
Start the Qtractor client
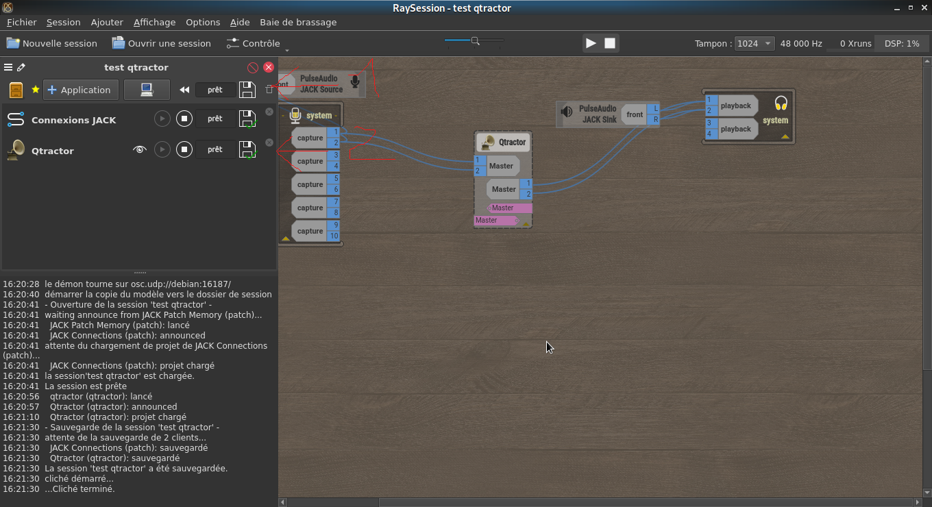point(162,149)
